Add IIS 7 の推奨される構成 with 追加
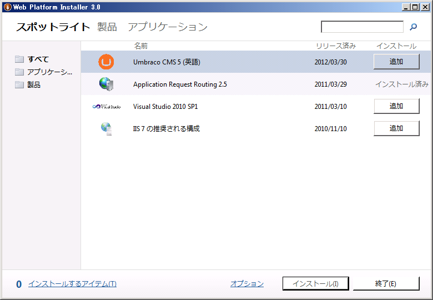The width and height of the screenshot is (433, 300). 396,128
